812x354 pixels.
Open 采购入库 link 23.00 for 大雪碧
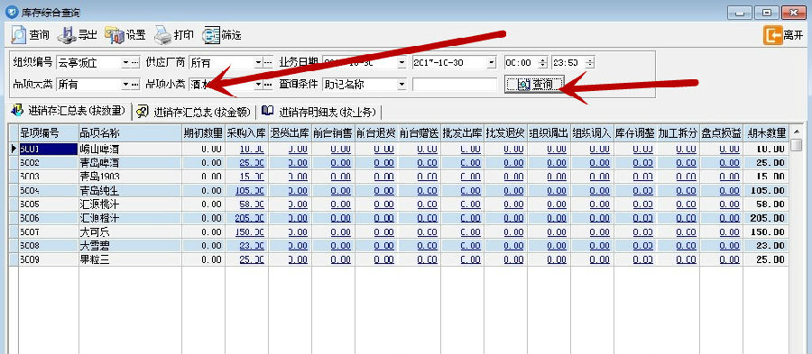(x=253, y=246)
